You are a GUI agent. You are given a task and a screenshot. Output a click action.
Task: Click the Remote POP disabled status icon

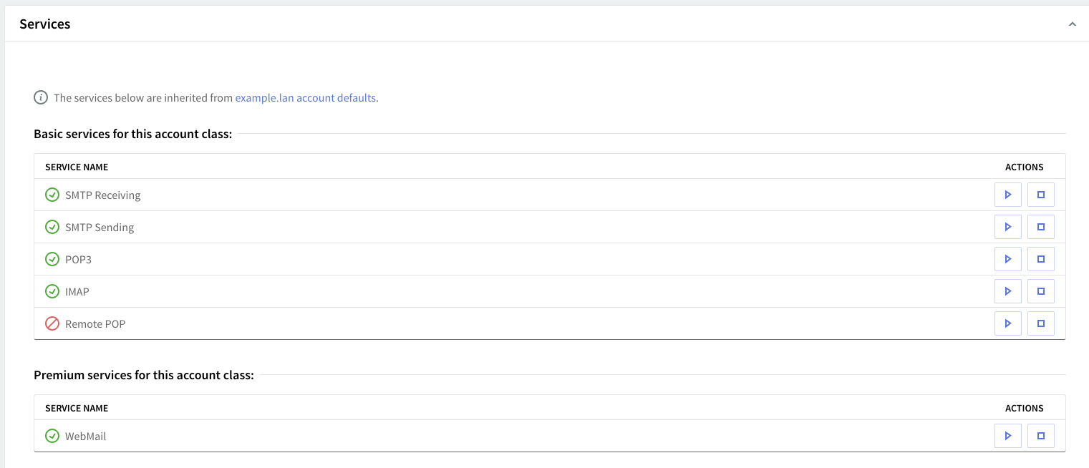point(52,323)
